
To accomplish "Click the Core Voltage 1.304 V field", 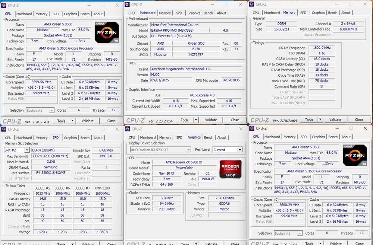I will (x=327, y=164).
